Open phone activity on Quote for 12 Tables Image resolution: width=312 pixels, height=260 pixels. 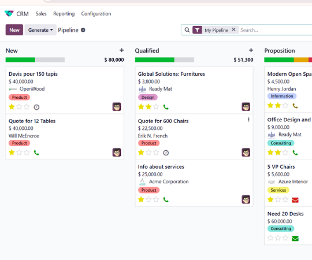(36, 153)
